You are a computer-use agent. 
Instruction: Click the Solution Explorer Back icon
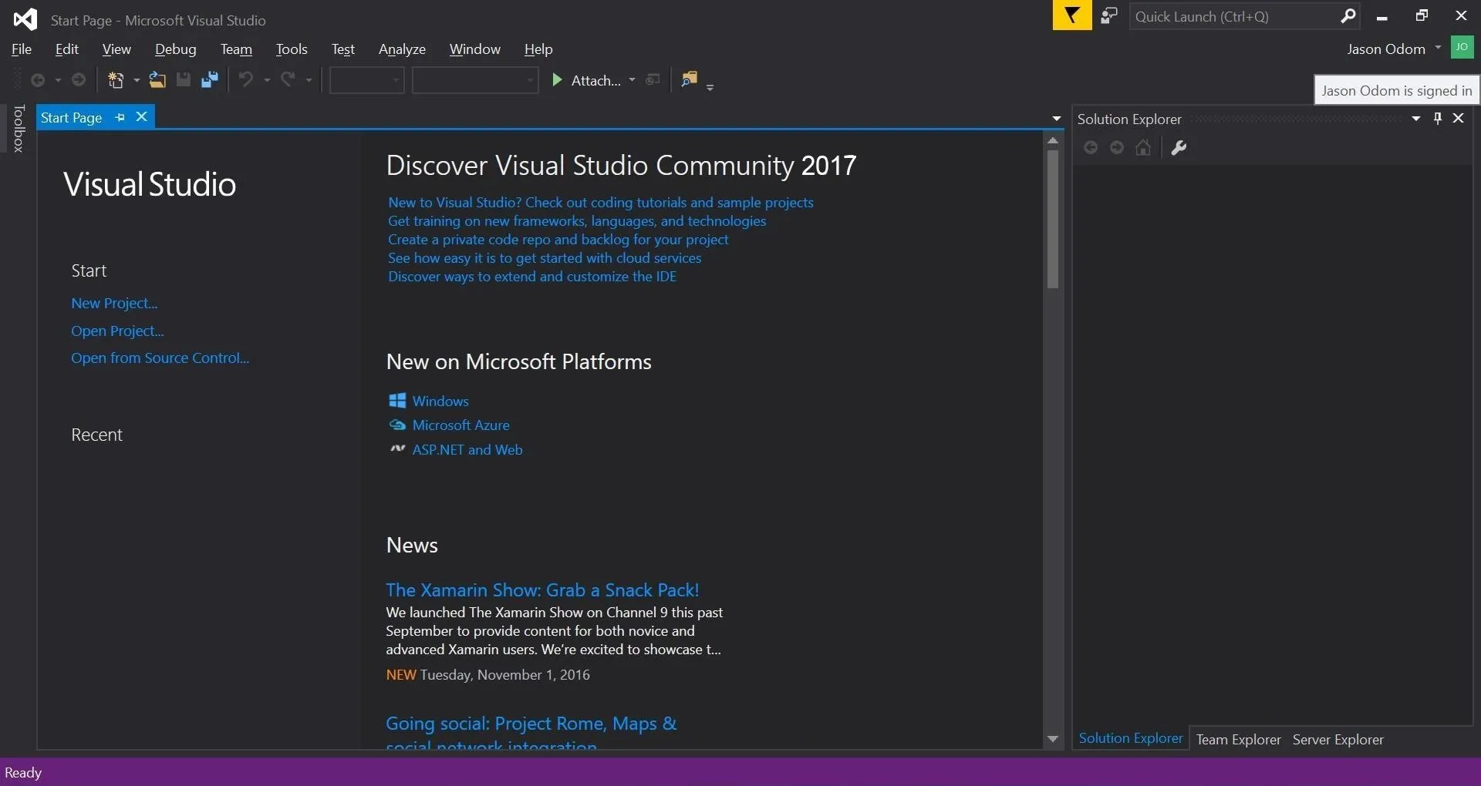point(1091,148)
